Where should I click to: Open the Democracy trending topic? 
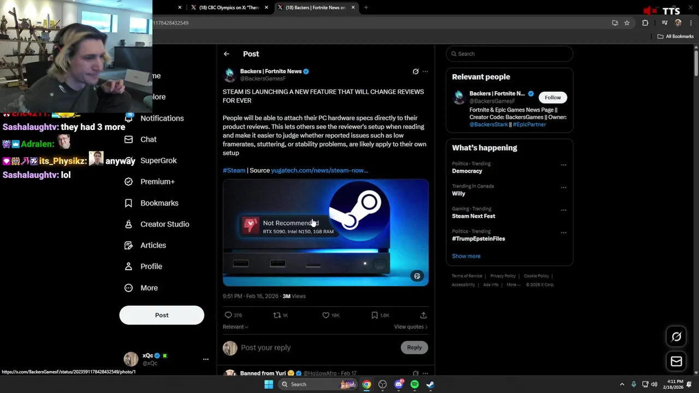(x=467, y=171)
